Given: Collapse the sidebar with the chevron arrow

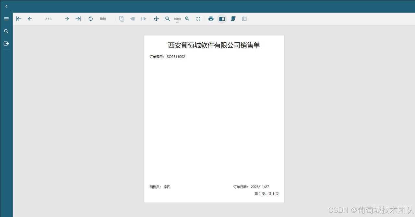Looking at the screenshot, I should 6,6.
